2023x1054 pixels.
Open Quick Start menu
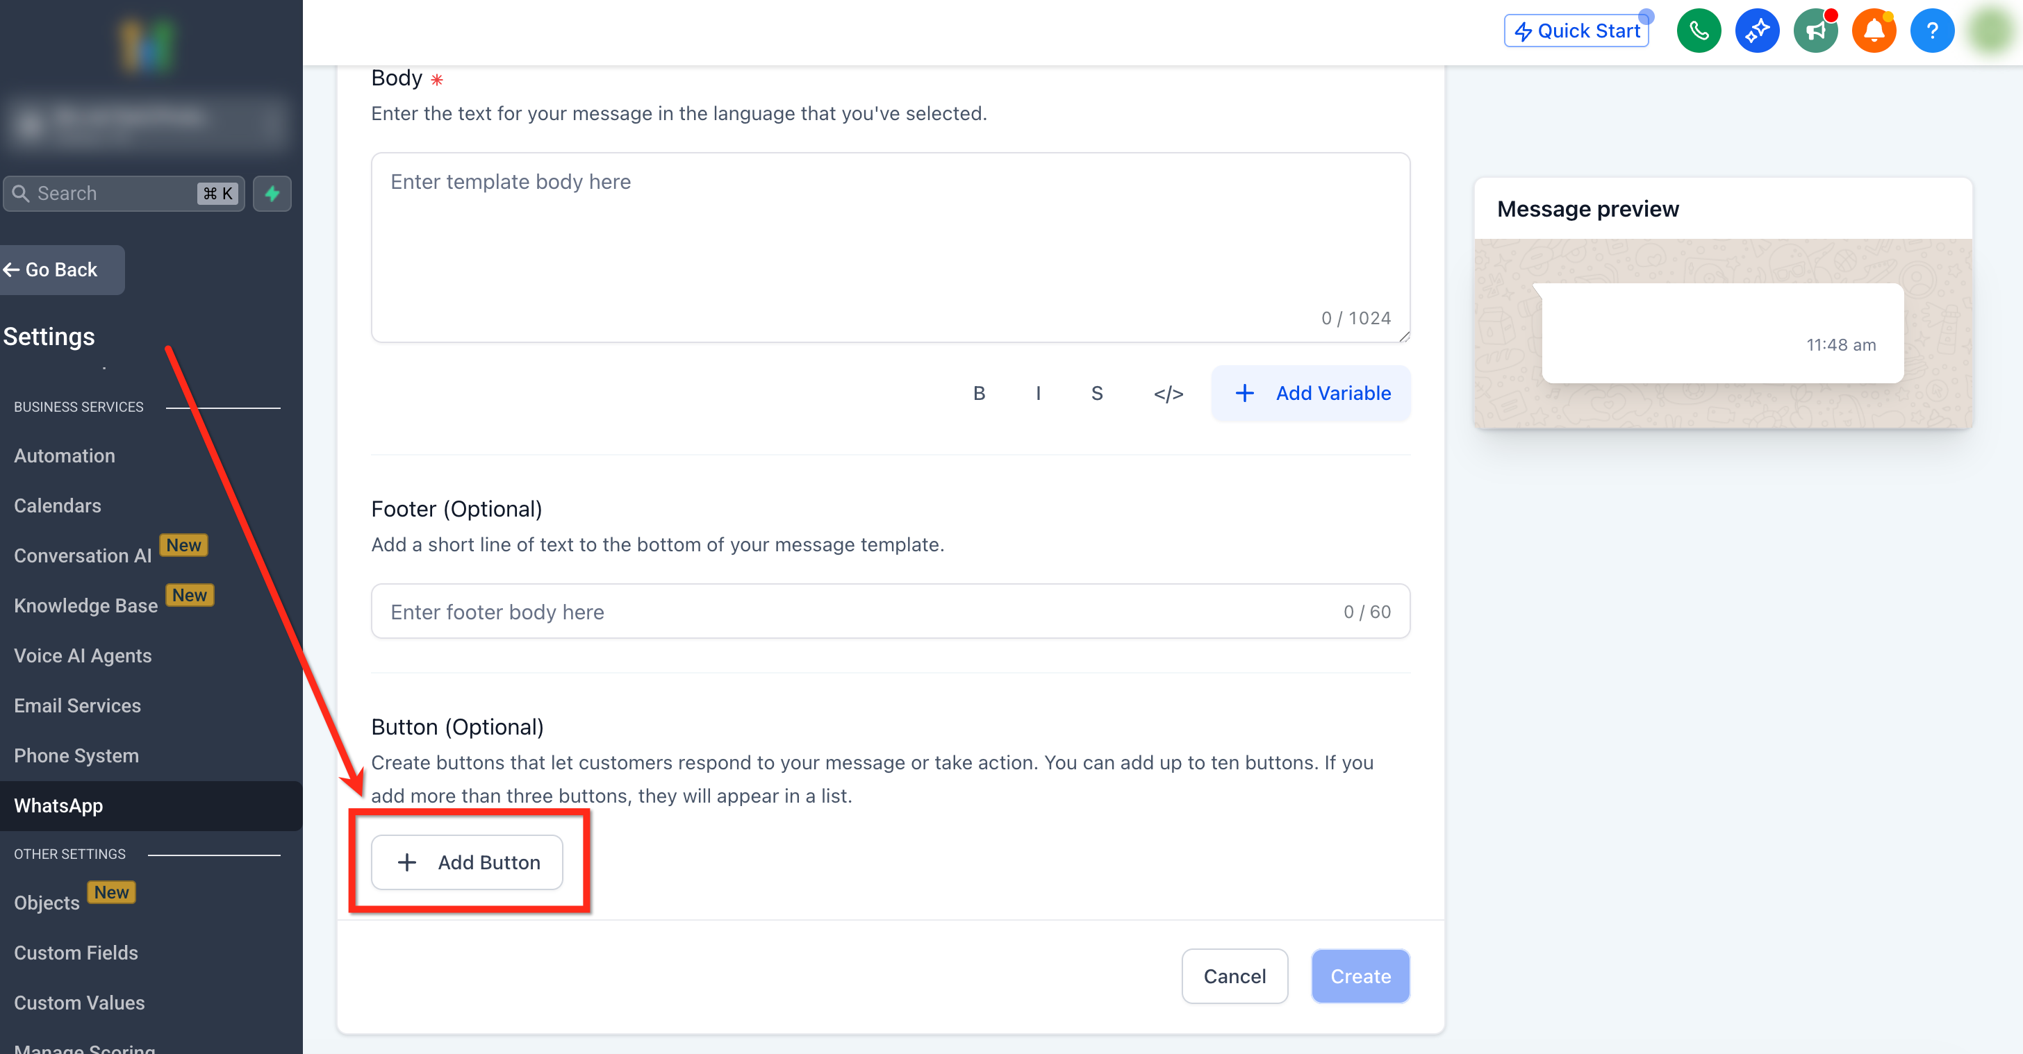(x=1576, y=31)
